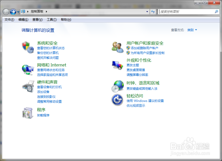Open the Network and Internet globe icon
Image resolution: width=222 pixels, height=161 pixels.
28,70
